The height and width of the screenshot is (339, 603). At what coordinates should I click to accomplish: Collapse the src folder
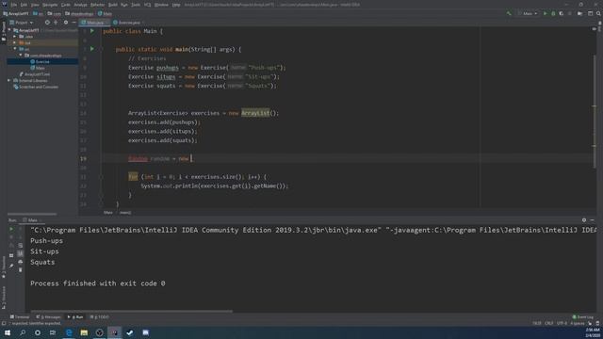click(x=15, y=49)
